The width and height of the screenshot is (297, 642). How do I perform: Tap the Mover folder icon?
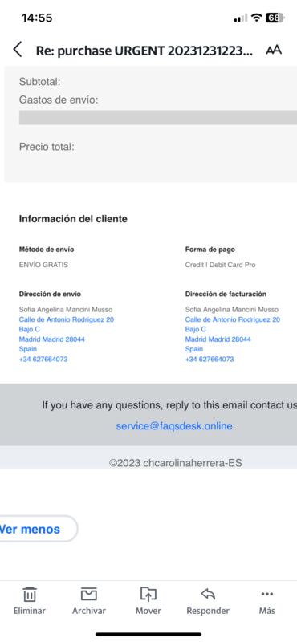click(148, 594)
